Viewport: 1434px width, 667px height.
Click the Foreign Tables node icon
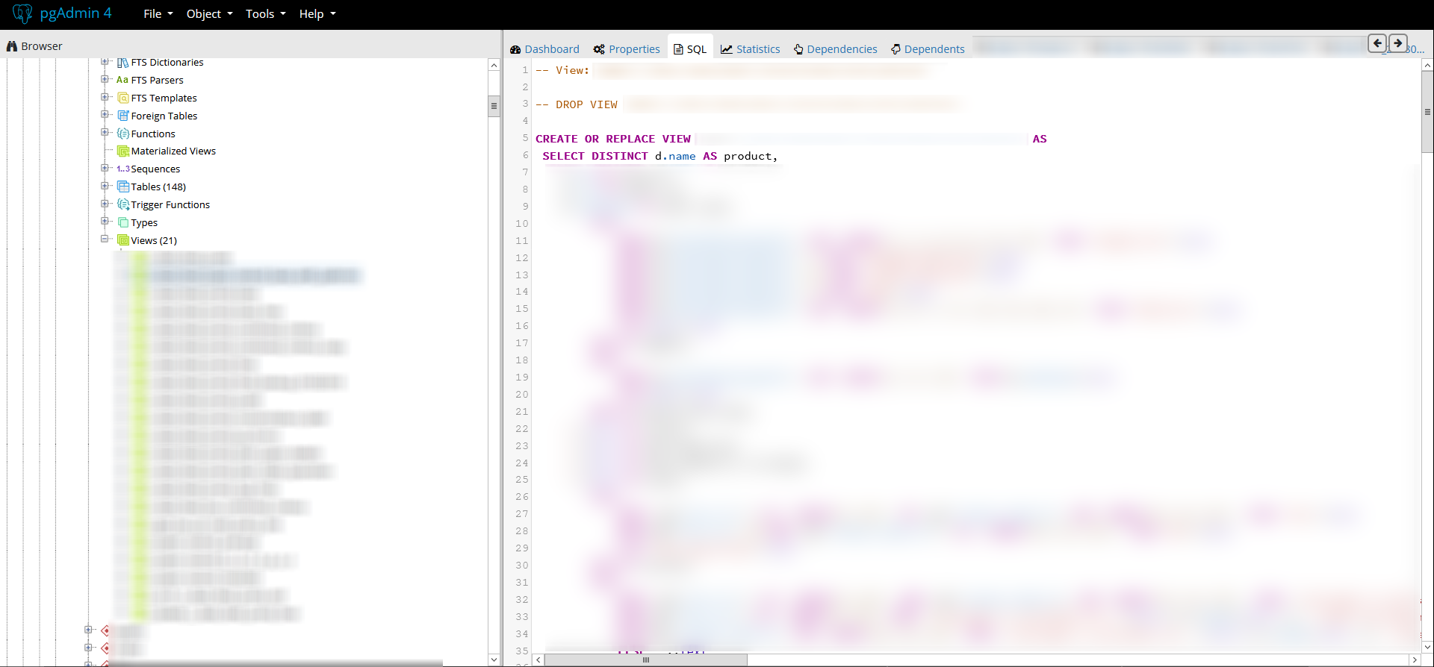[123, 116]
